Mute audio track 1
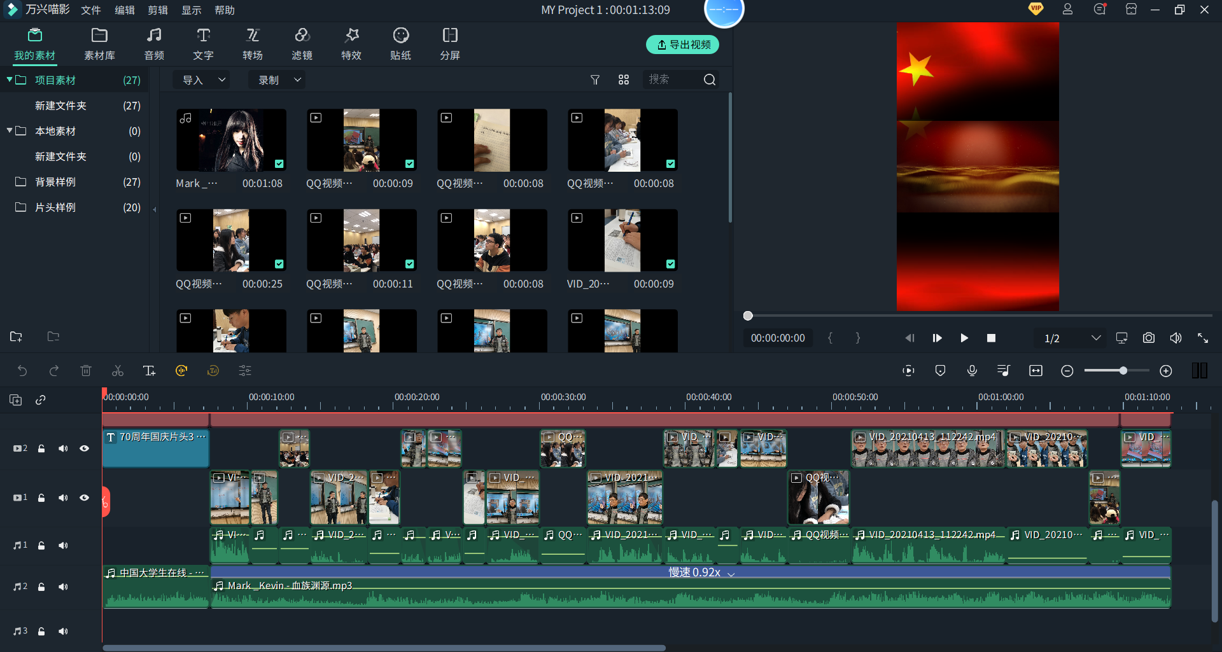Viewport: 1222px width, 652px height. coord(63,545)
